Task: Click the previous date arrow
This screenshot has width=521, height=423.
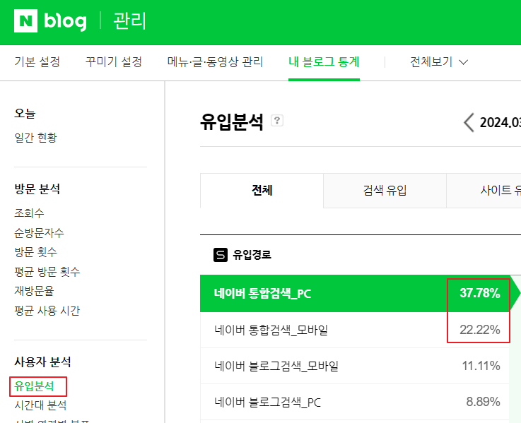Action: 468,122
